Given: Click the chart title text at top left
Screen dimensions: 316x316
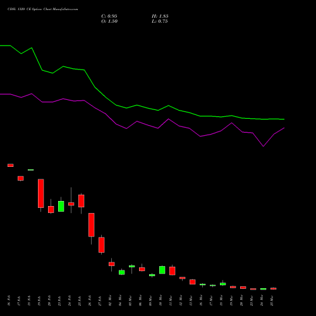Looking at the screenshot, I should [43, 9].
